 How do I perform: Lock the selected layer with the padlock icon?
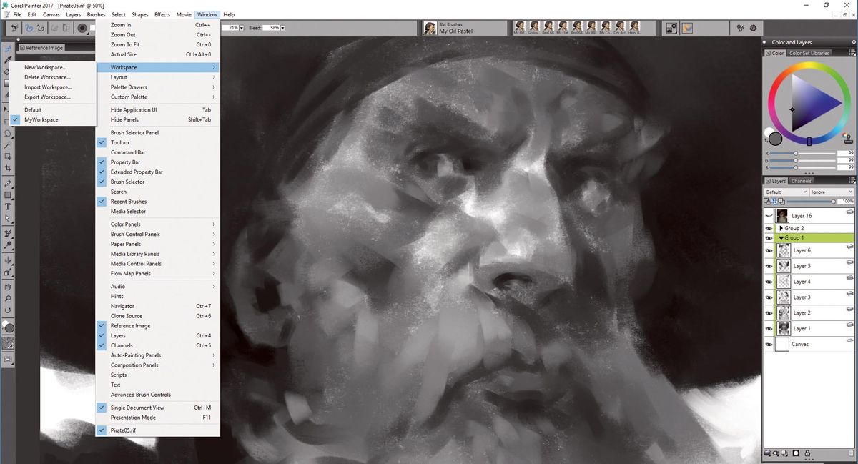tap(807, 453)
